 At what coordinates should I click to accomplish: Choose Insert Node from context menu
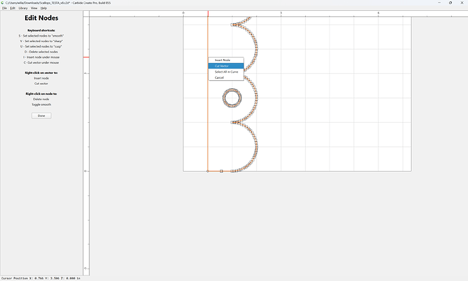tap(226, 60)
